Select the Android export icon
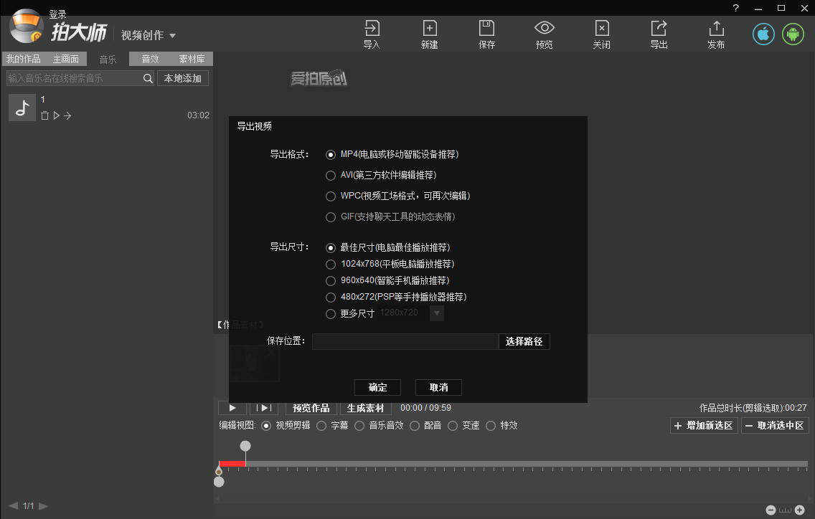The width and height of the screenshot is (815, 519). [793, 34]
